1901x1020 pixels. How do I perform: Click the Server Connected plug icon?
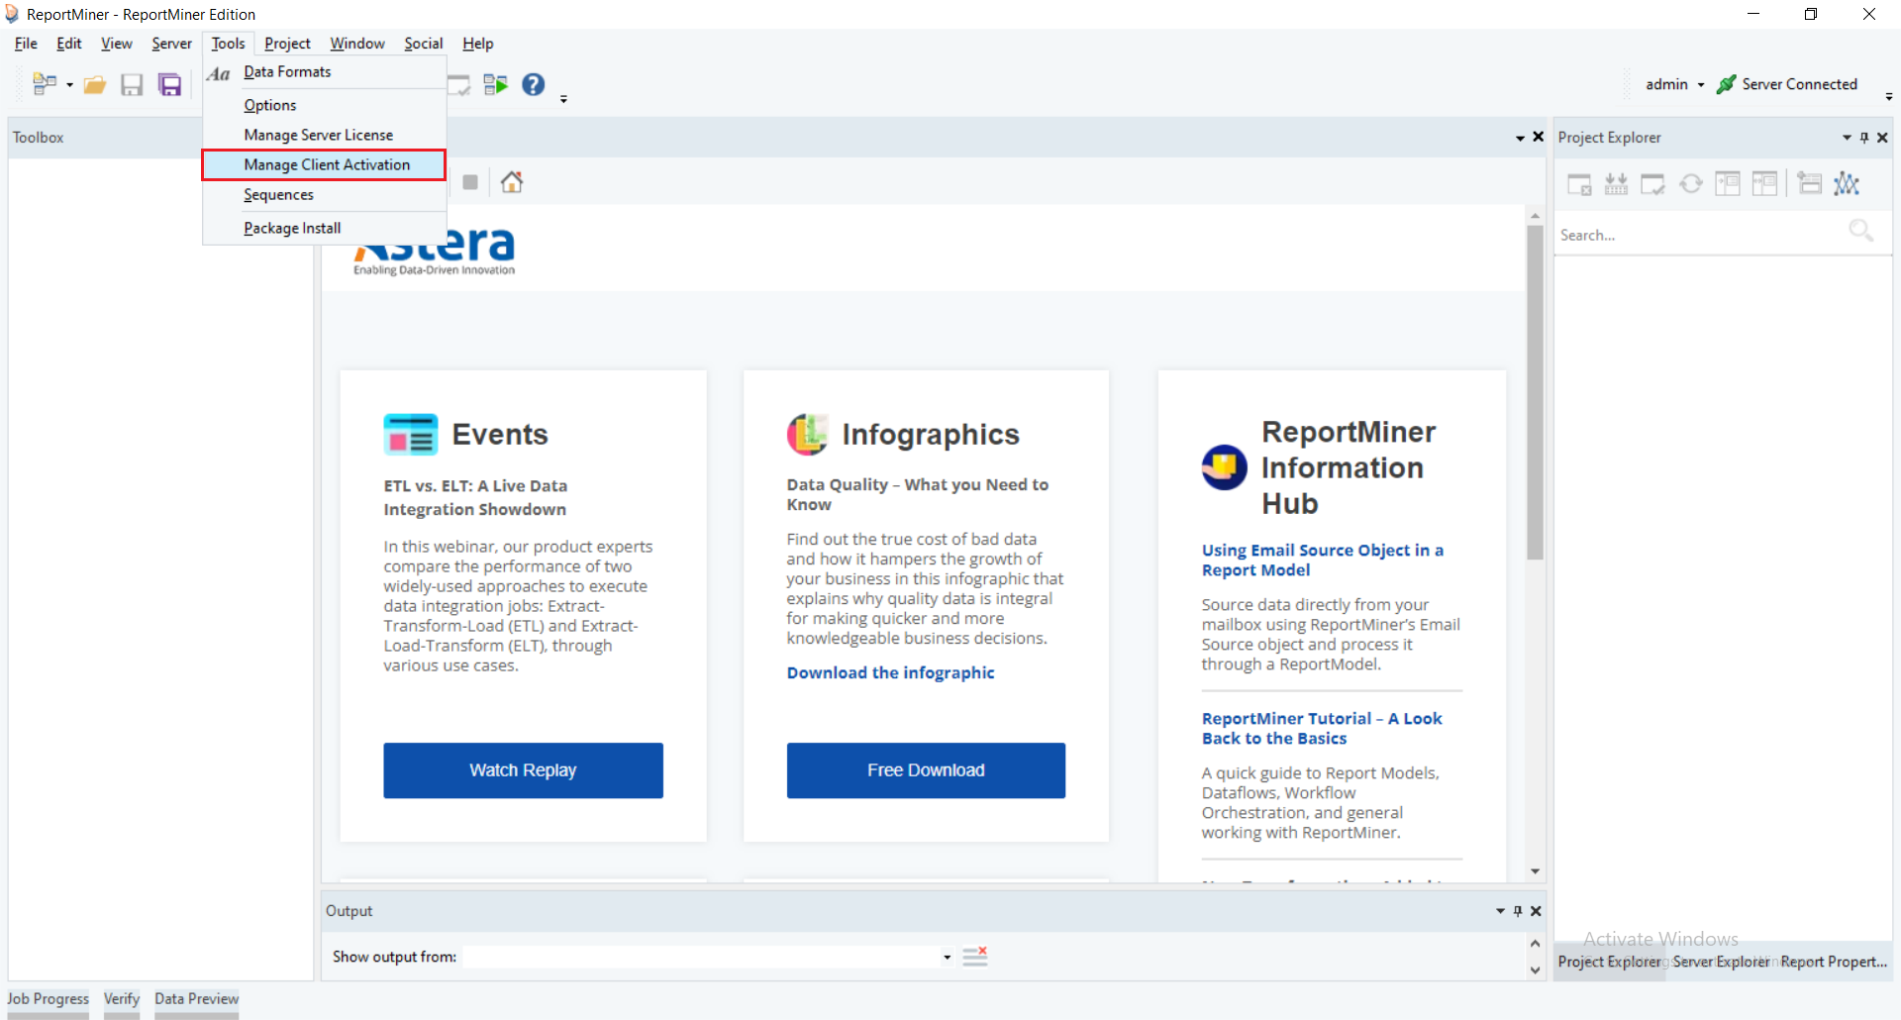(x=1726, y=85)
